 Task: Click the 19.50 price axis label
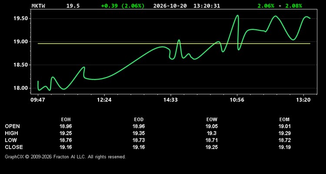point(21,19)
